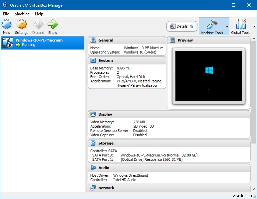Open Settings gear icon in toolbar
The height and width of the screenshot is (199, 257).
[21, 24]
